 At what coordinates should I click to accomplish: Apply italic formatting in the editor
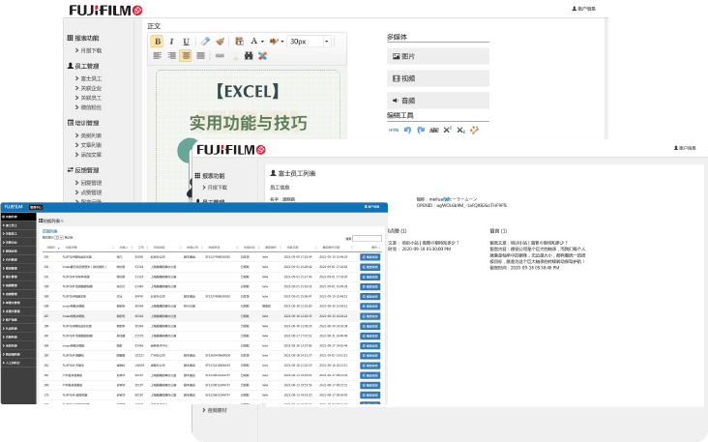pyautogui.click(x=171, y=42)
